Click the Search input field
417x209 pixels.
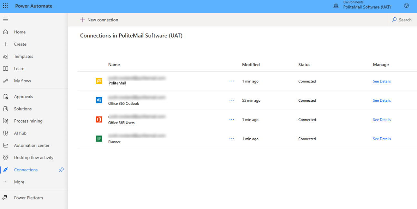405,20
